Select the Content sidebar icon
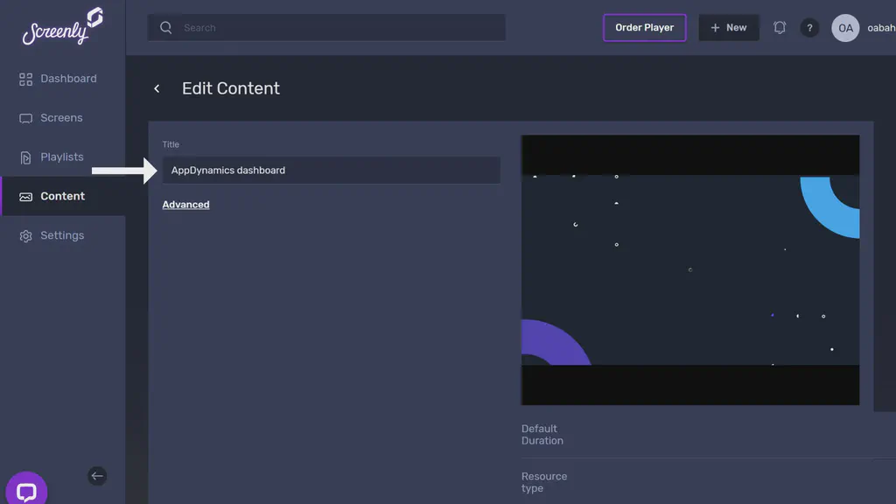 pyautogui.click(x=24, y=195)
